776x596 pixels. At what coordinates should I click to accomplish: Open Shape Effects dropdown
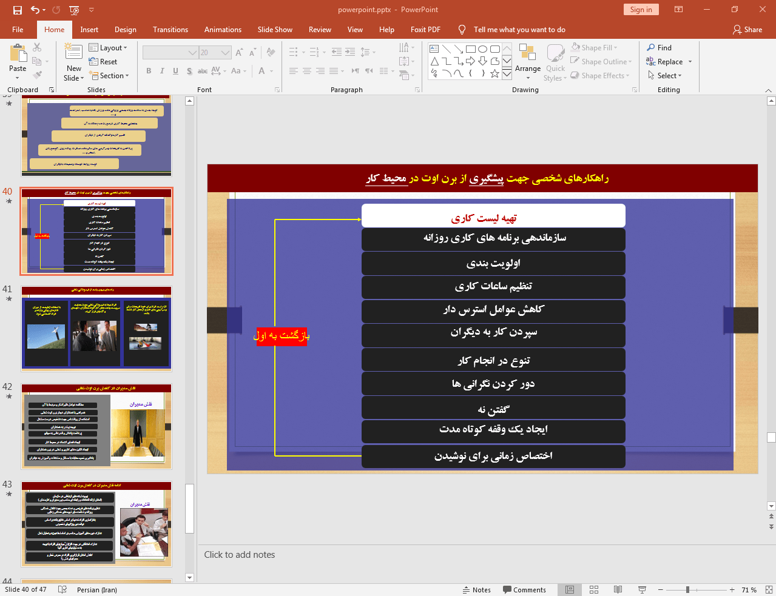pyautogui.click(x=601, y=75)
